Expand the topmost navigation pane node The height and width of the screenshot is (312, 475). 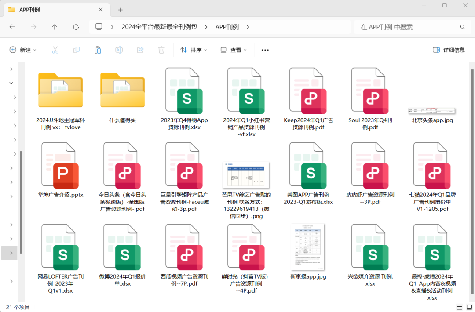click(11, 69)
